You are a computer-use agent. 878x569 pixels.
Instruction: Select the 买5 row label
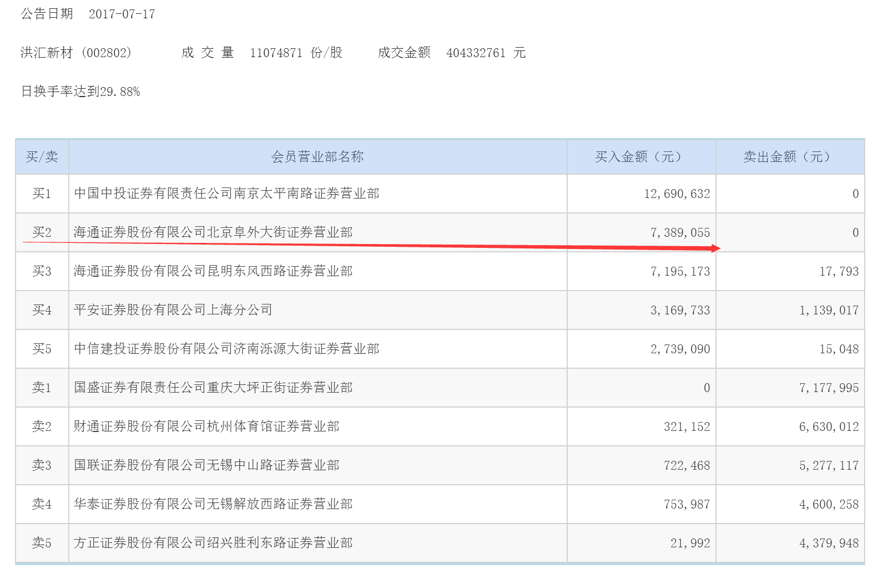[x=42, y=349]
